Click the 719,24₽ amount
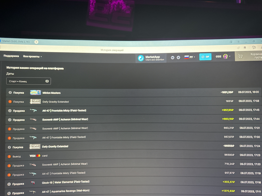The image size is (262, 196). click(x=230, y=164)
